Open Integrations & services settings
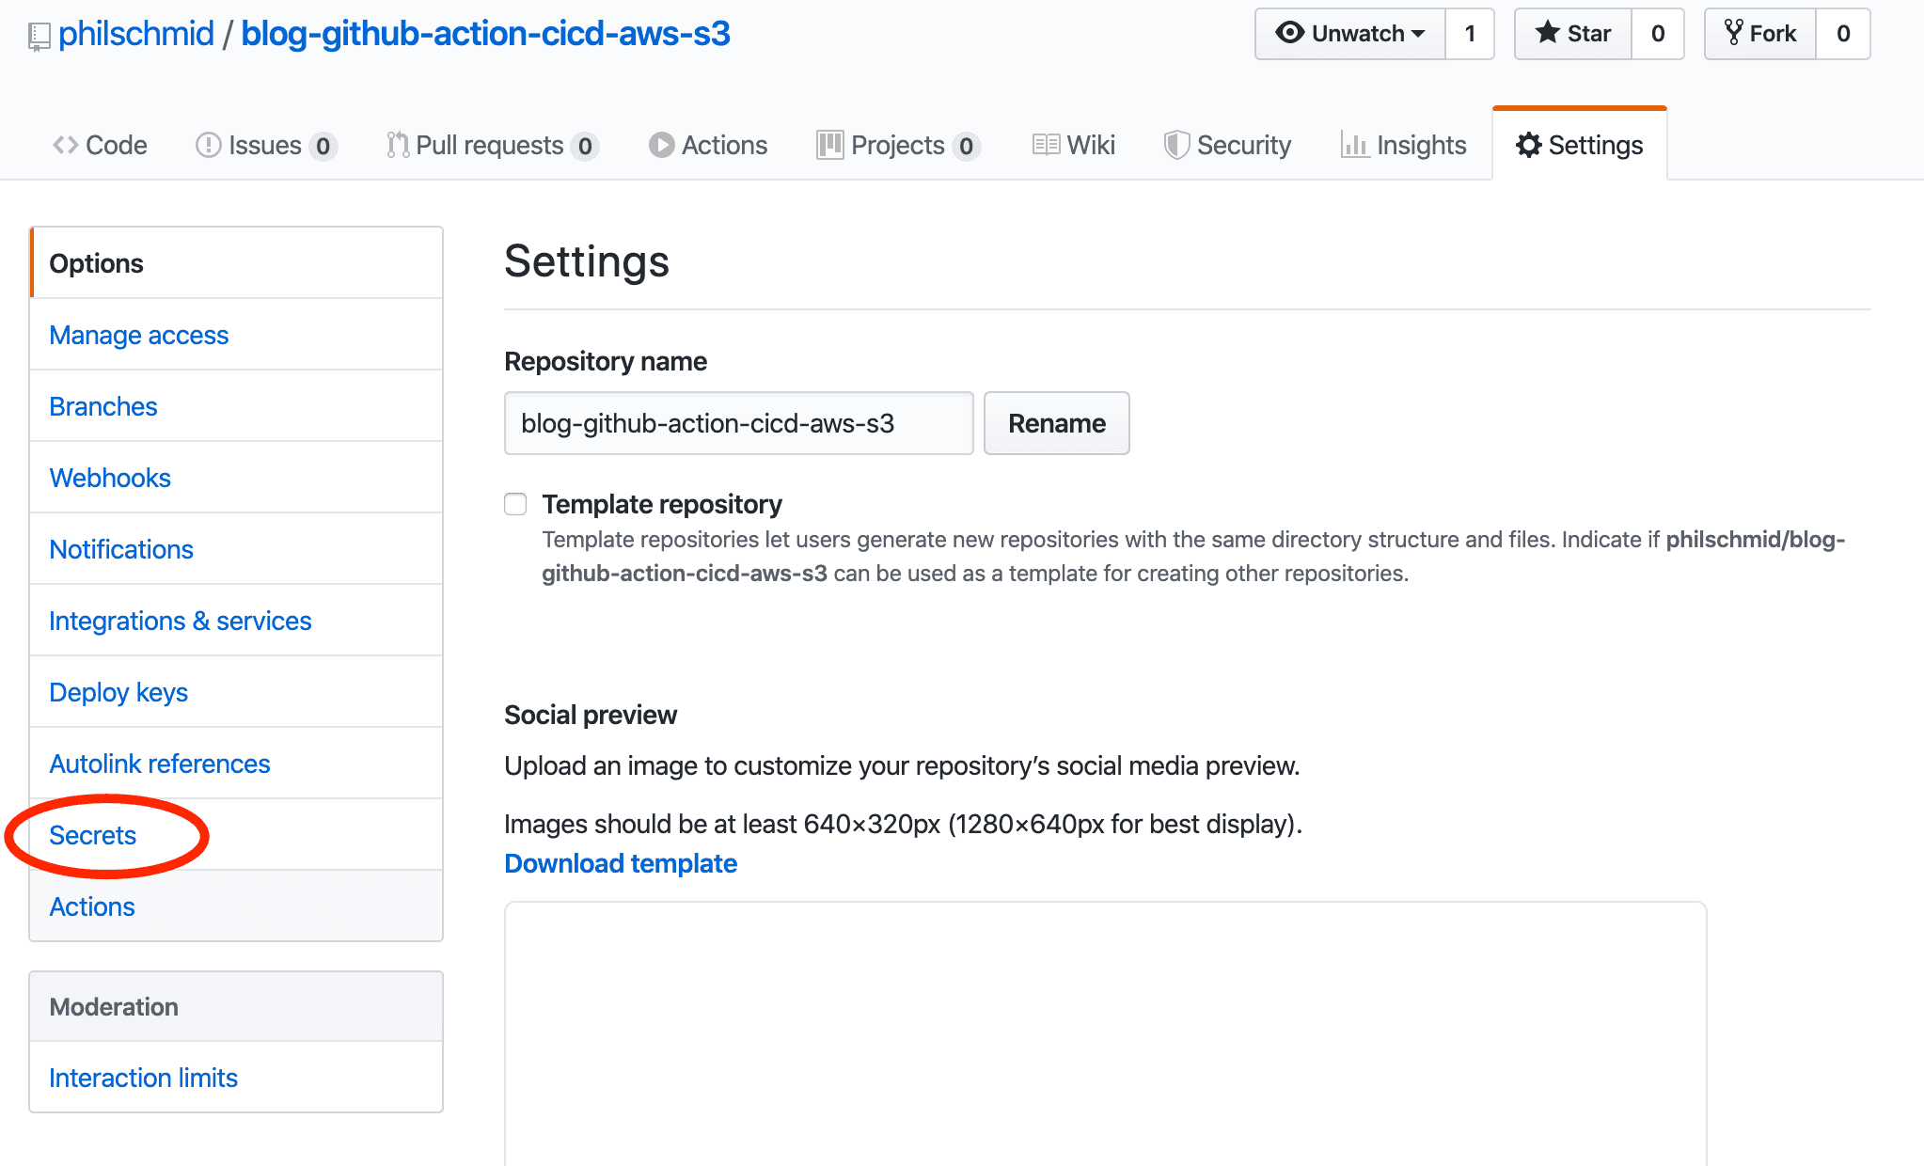The width and height of the screenshot is (1924, 1166). click(x=236, y=621)
